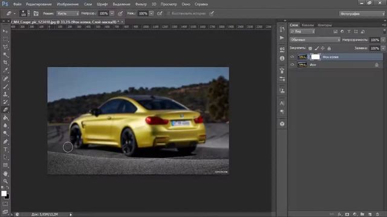Viewport: 387px width, 217px height.
Task: Select the Dodge tool
Action: [5, 133]
